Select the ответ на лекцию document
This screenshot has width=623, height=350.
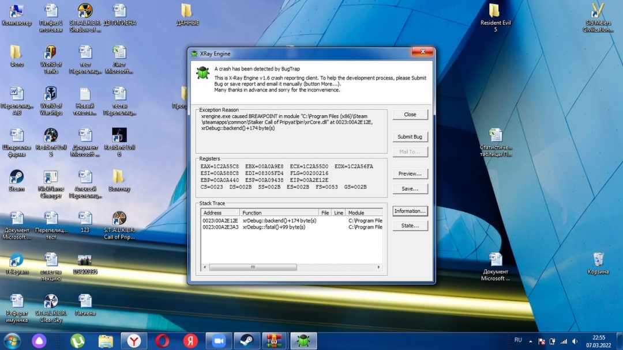click(x=51, y=267)
